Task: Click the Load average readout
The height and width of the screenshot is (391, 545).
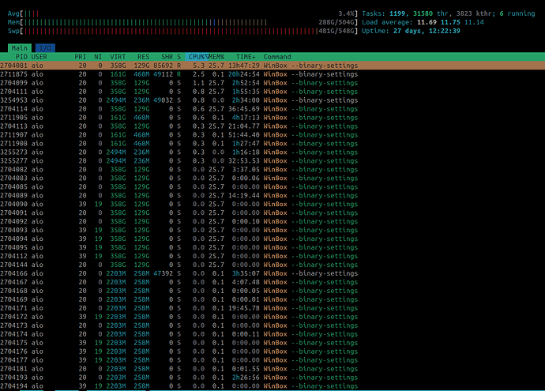Action: [423, 22]
